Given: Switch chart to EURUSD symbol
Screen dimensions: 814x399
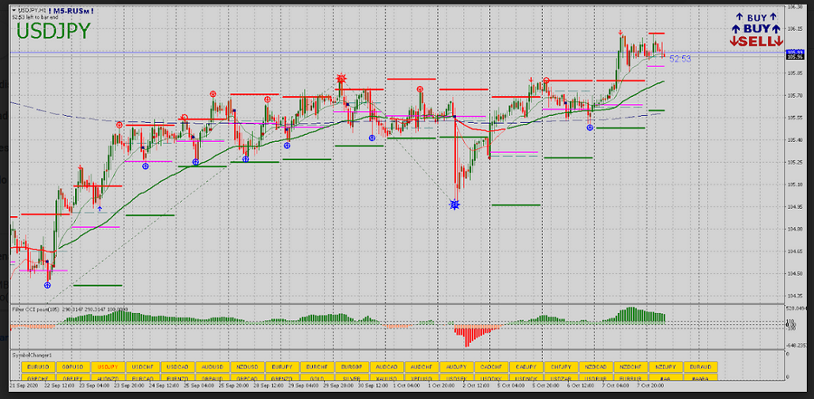Looking at the screenshot, I should pyautogui.click(x=37, y=368).
